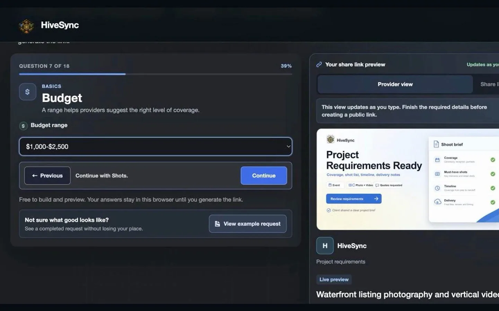The image size is (499, 311).
Task: Click the green checkmark next to Coverage
Action: click(x=493, y=160)
